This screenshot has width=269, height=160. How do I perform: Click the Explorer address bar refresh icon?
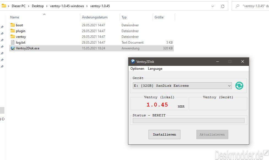click(223, 6)
